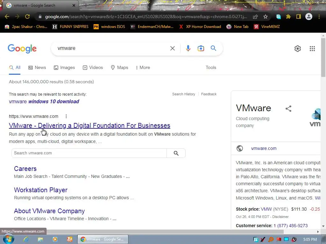Clear the search query with X

pos(172,48)
